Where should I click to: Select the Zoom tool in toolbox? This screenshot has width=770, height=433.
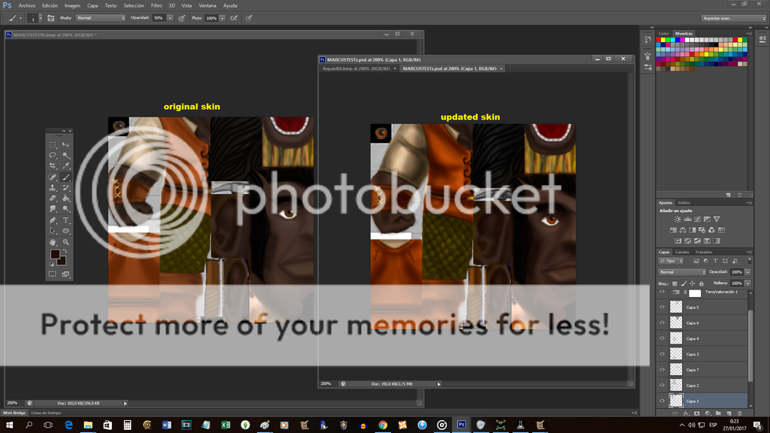click(66, 242)
